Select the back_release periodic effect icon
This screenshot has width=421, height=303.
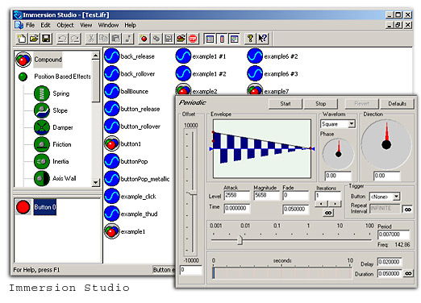(x=111, y=56)
